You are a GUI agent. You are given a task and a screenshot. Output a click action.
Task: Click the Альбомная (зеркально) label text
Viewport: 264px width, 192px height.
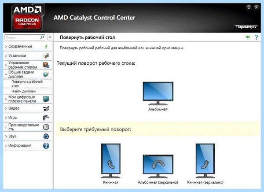[x=158, y=182]
